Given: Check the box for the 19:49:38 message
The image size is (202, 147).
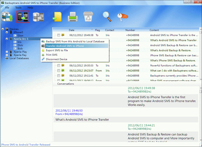Looking at the screenshot, I should coord(59,35).
